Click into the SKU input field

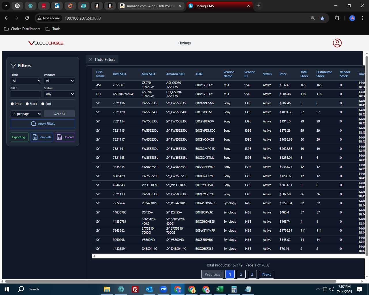tap(26, 94)
